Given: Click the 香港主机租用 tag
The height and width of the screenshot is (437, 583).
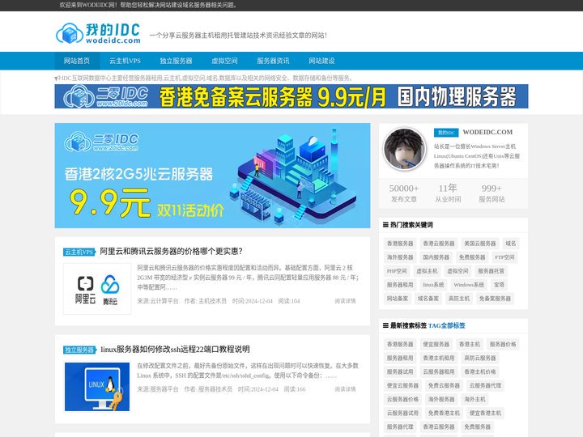Looking at the screenshot, I should (x=439, y=358).
